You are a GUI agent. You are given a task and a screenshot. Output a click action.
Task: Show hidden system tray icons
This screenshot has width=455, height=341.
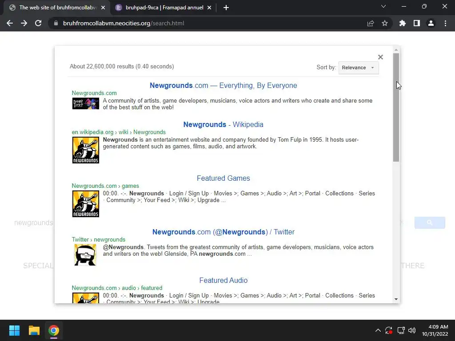click(378, 330)
